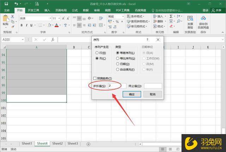Screen dimensions: 226x152
Task: Click the Save icon in title bar
Action: coord(6,4)
